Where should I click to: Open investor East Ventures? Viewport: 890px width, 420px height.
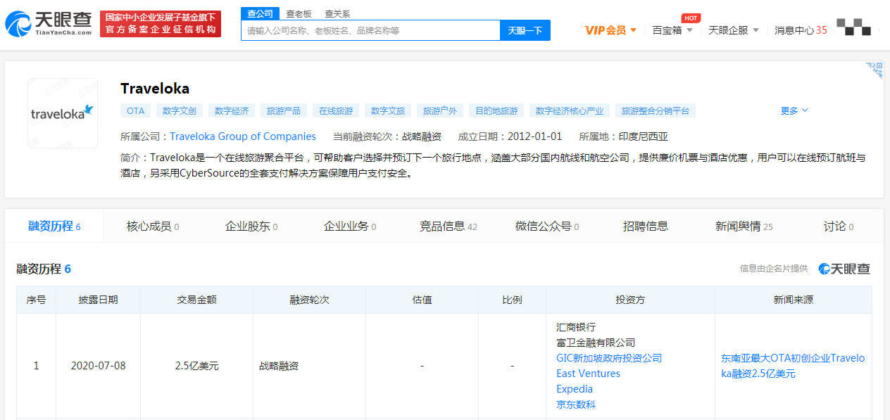point(588,374)
